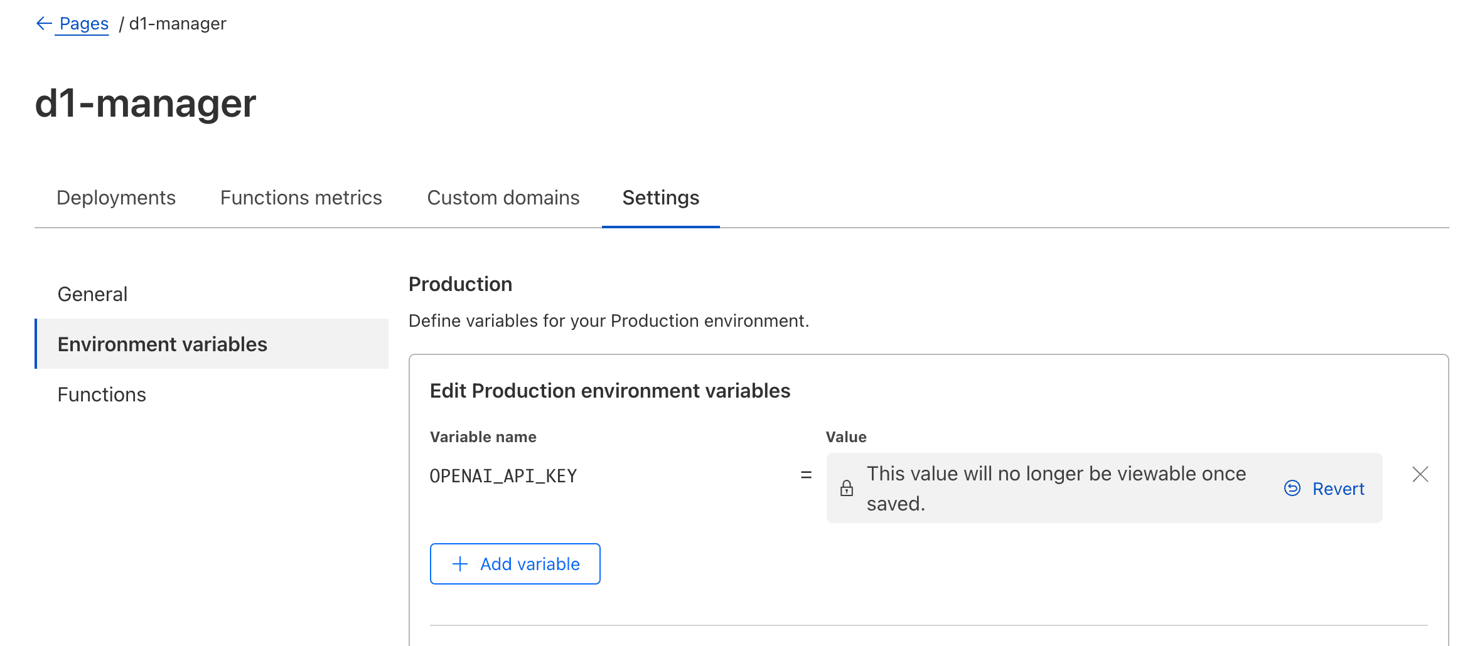This screenshot has width=1465, height=646.
Task: Open the Functions metrics tab
Action: (301, 198)
